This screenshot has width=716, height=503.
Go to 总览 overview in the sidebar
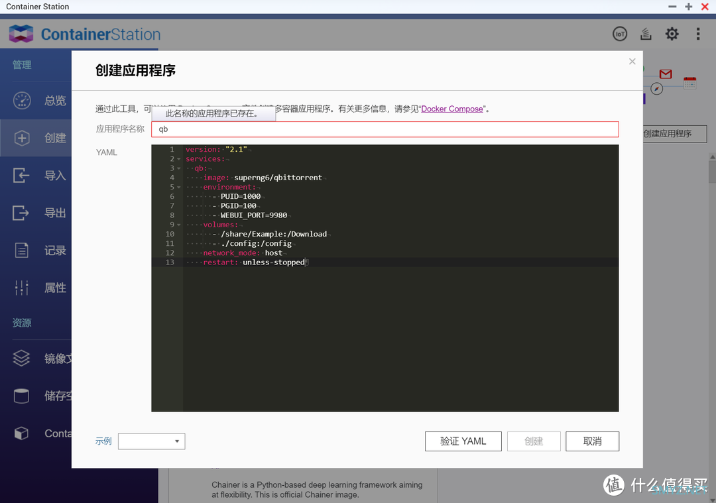(x=36, y=101)
